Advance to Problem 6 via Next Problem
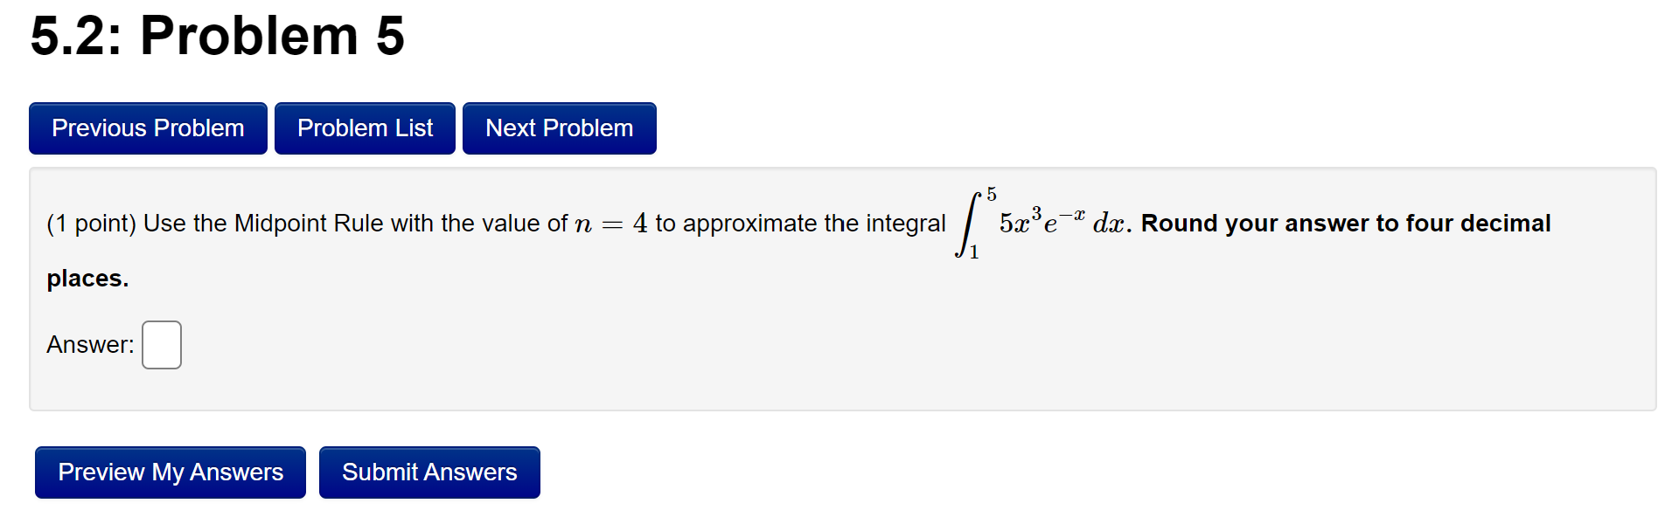Viewport: 1679px width, 517px height. coord(559,128)
